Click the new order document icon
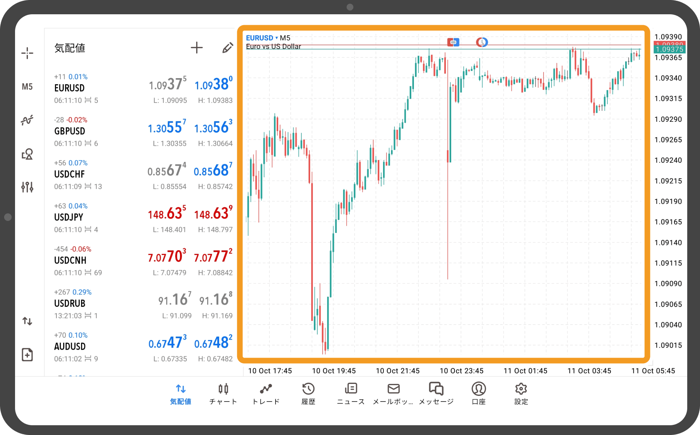The height and width of the screenshot is (435, 700). [27, 355]
